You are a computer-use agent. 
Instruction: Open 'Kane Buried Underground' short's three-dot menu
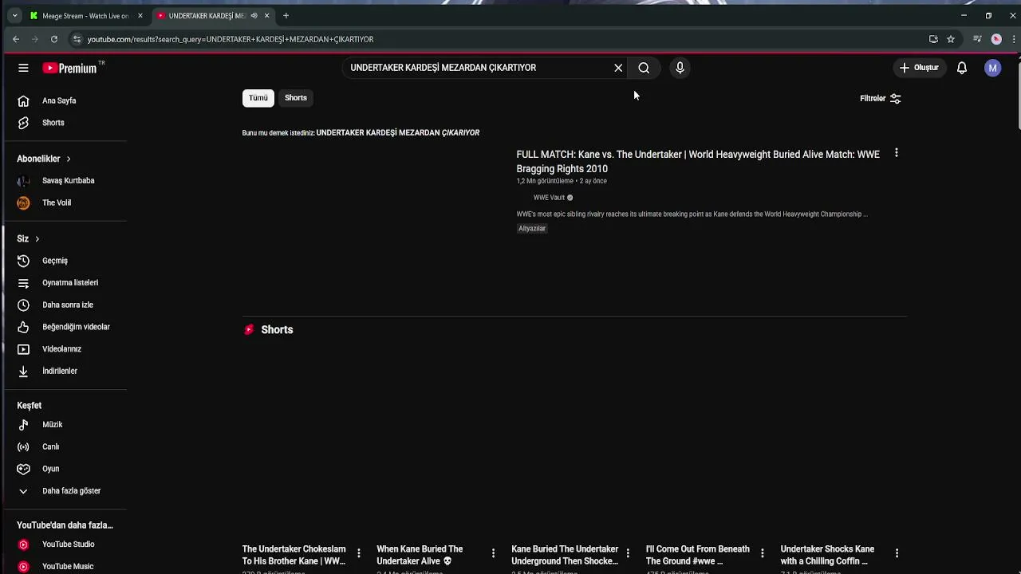628,552
